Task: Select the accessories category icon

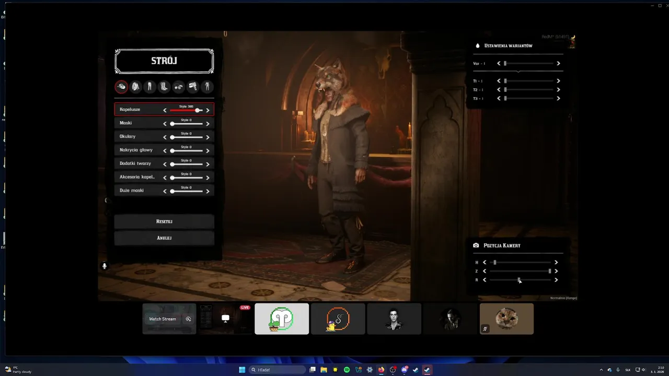Action: (179, 87)
